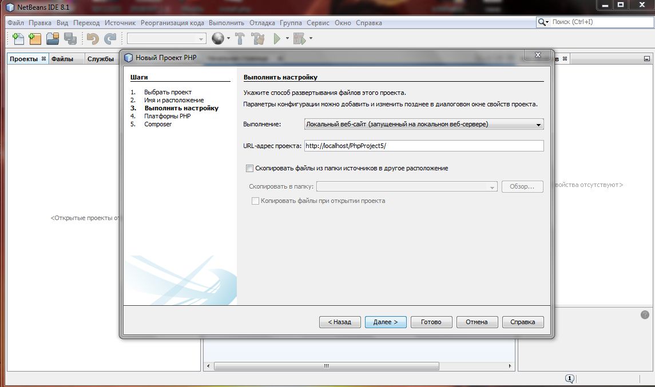Screen dimensions: 655x387
Task: Click step 'Выбрать проект' in steps list
Action: coord(168,92)
